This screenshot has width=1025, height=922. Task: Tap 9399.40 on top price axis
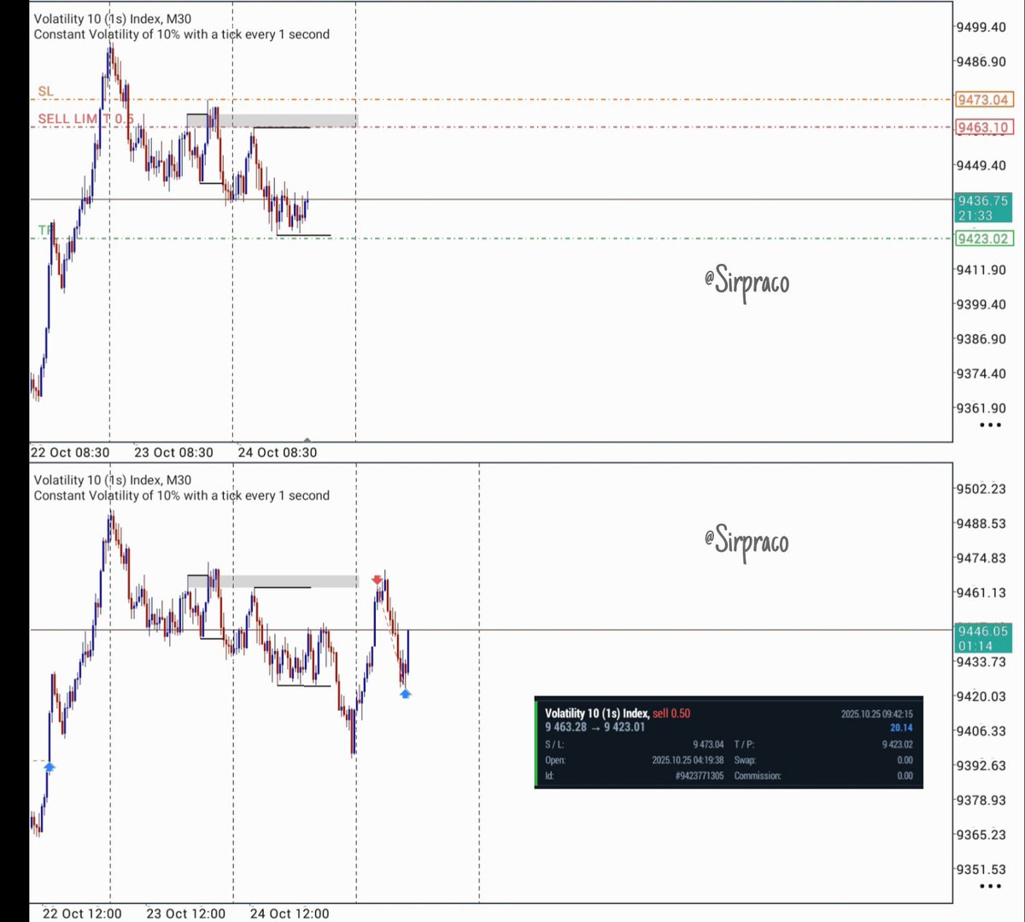[981, 304]
